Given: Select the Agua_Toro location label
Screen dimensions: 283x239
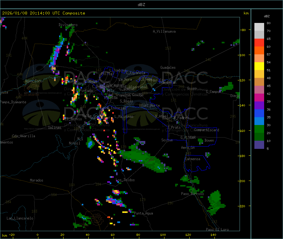Looking at the screenshot, I should pos(34,81).
